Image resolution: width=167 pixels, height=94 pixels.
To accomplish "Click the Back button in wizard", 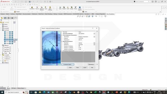I will (x=70, y=67).
